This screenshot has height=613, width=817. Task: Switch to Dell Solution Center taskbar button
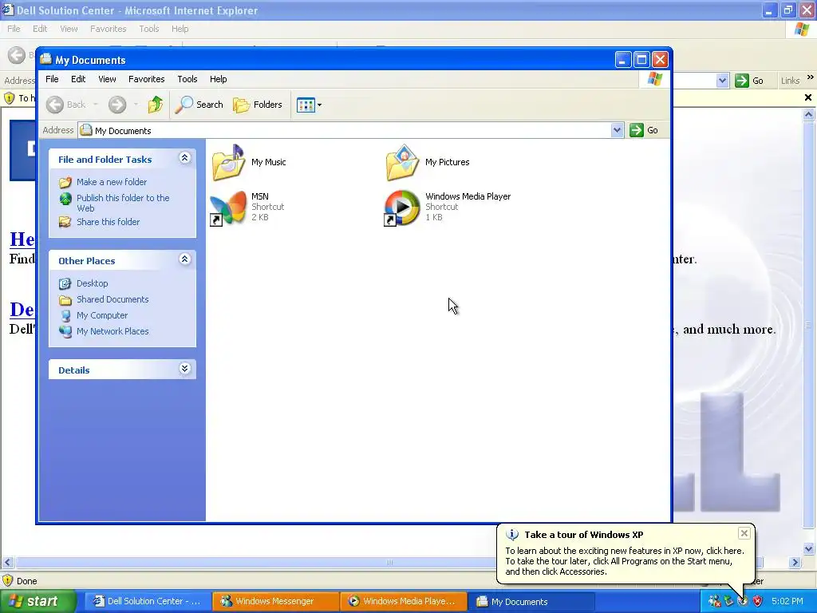tap(147, 601)
